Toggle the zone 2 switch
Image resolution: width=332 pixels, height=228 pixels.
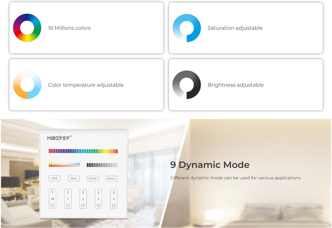pyautogui.click(x=83, y=199)
